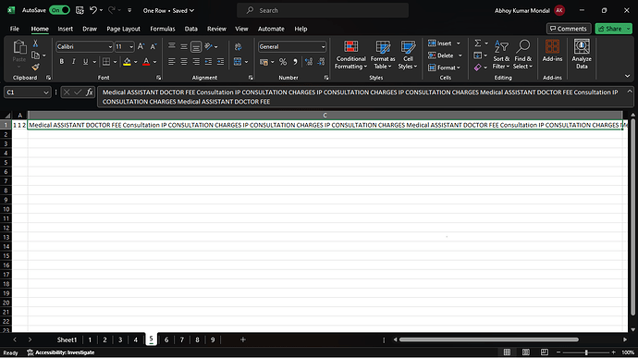Expand the Name Box C1 dropdown
Viewport: 638px width, 358px height.
46,93
